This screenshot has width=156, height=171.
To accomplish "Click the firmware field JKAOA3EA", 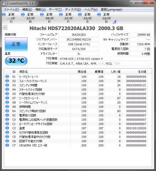I will pos(79,35).
